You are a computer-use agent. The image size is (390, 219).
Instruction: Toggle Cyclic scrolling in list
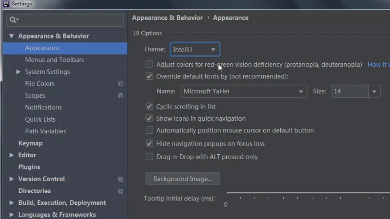[149, 107]
